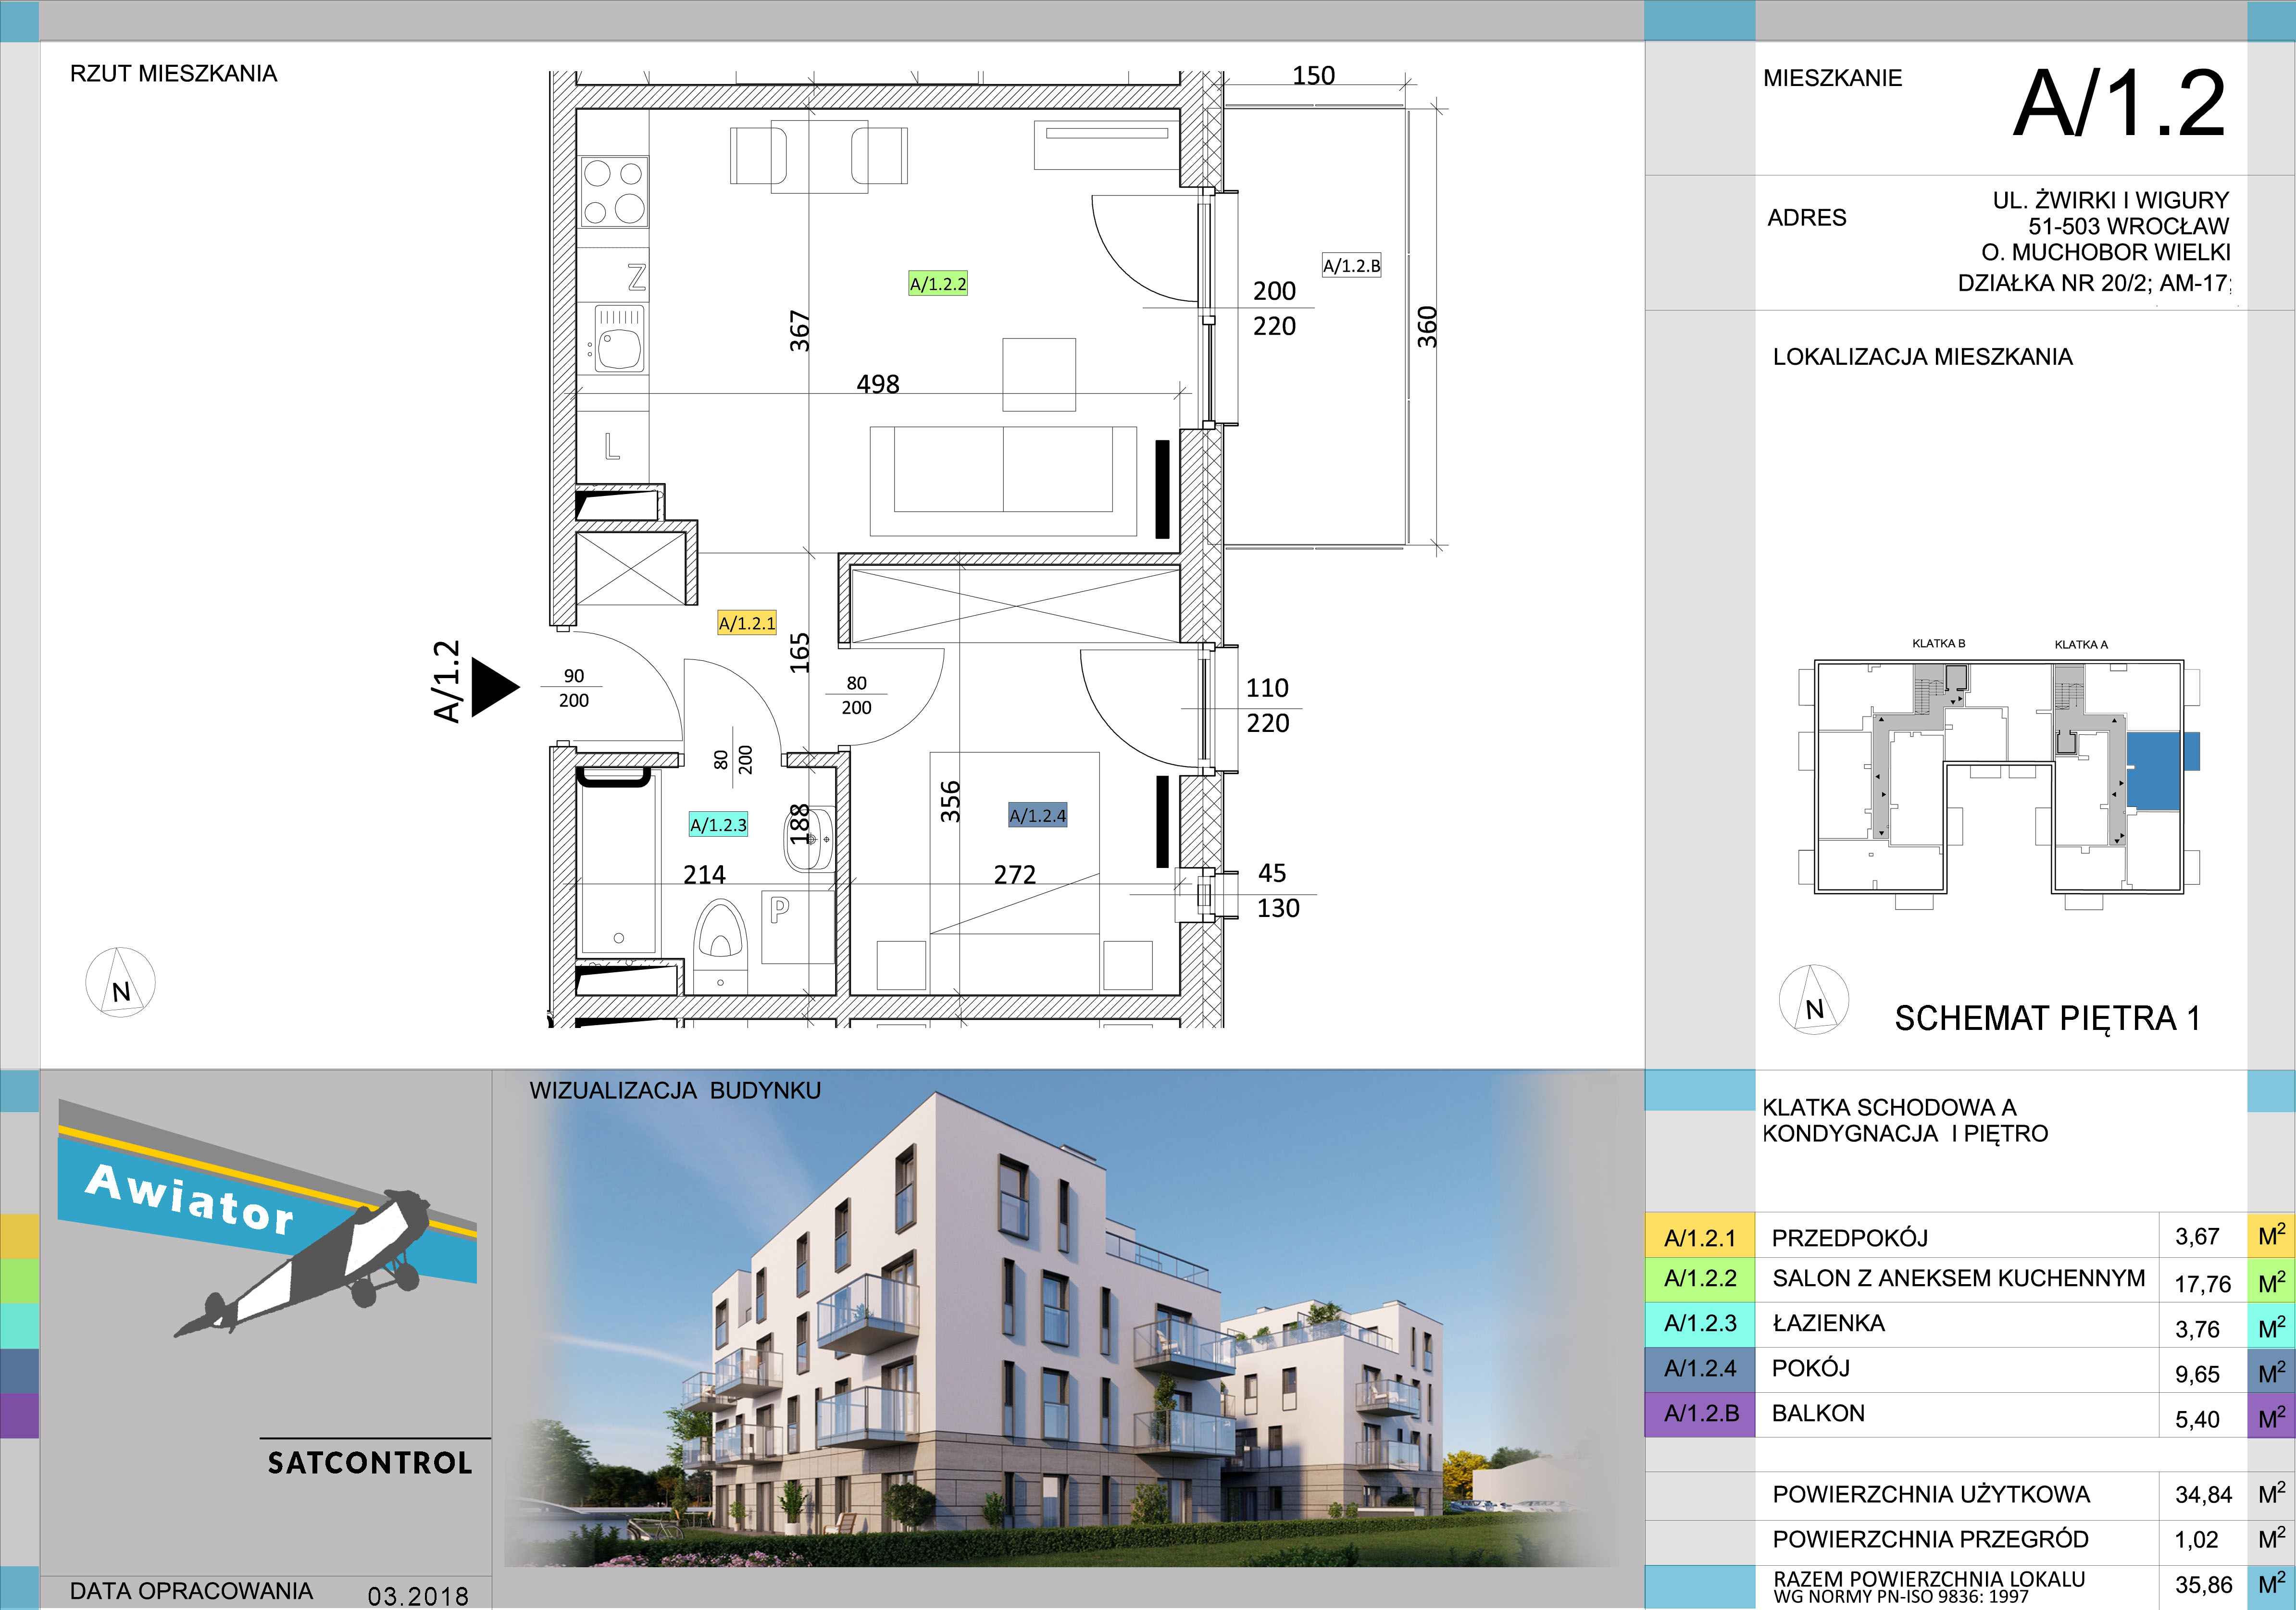This screenshot has height=1610, width=2296.
Task: Select the blue A/1.2.4 tag in the bedroom
Action: click(x=1037, y=816)
